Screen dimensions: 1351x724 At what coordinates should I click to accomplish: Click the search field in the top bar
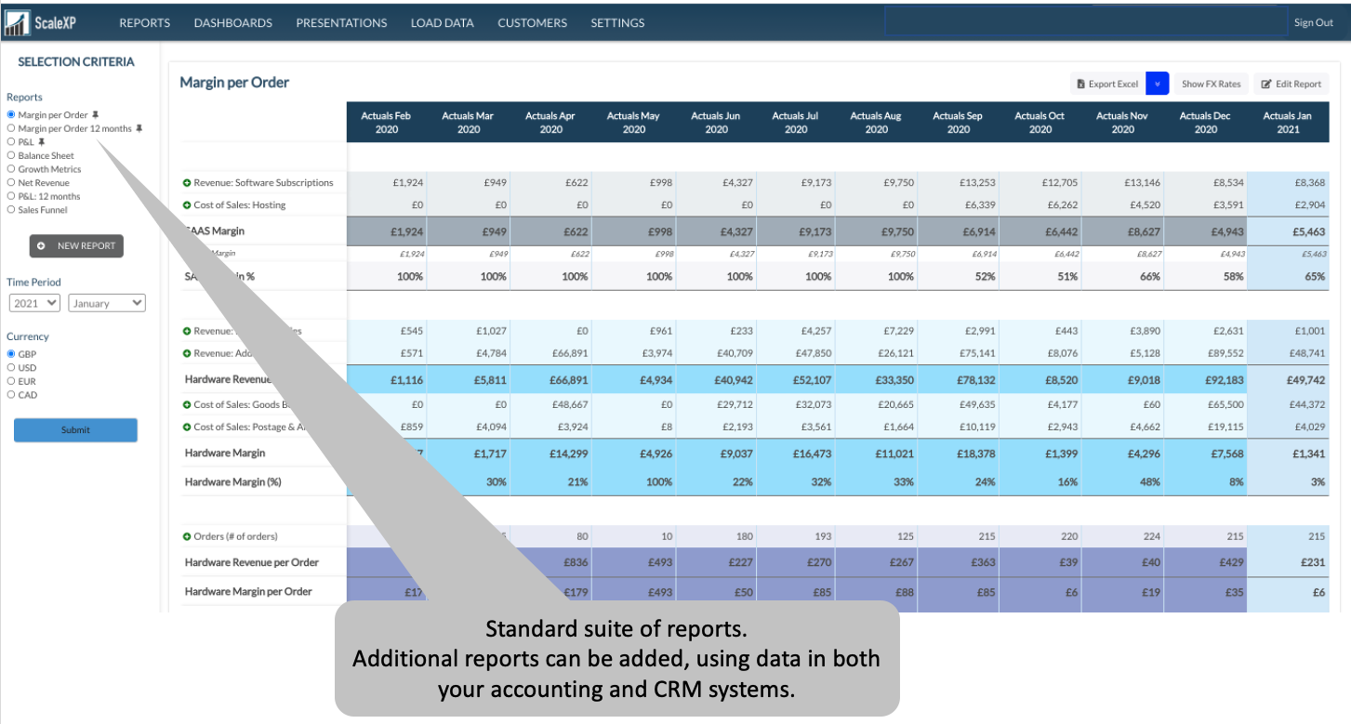pos(1083,20)
